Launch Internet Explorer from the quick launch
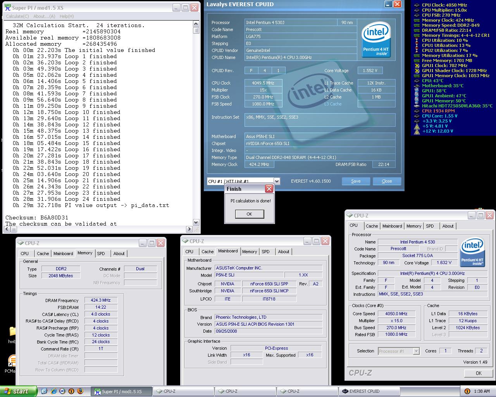The image size is (496, 397). click(53, 391)
